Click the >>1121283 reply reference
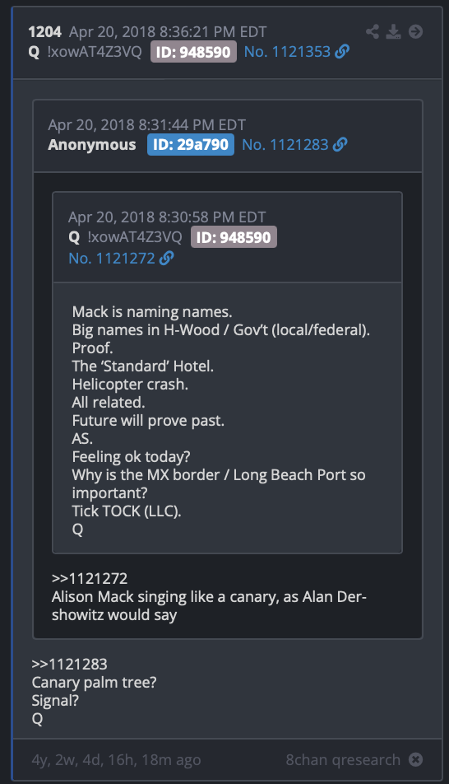 point(69,664)
